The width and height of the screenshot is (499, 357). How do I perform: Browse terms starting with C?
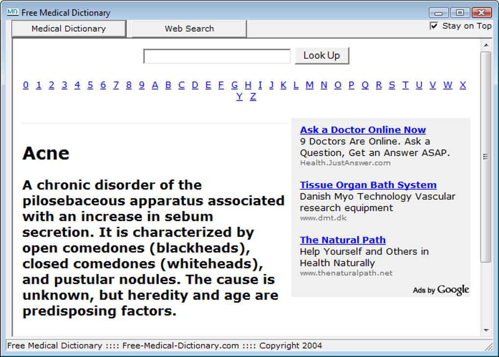coord(181,85)
